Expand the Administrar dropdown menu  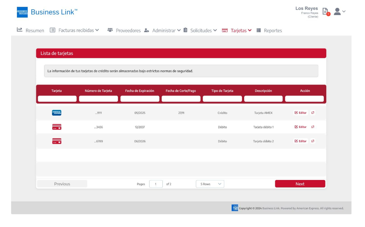(x=162, y=31)
